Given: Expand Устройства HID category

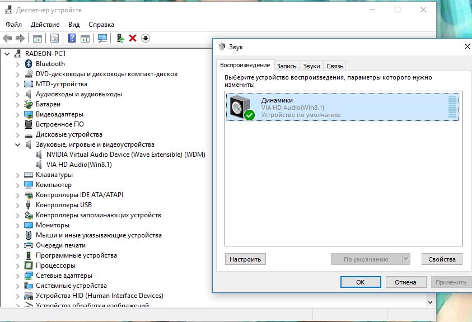Looking at the screenshot, I should 17,296.
